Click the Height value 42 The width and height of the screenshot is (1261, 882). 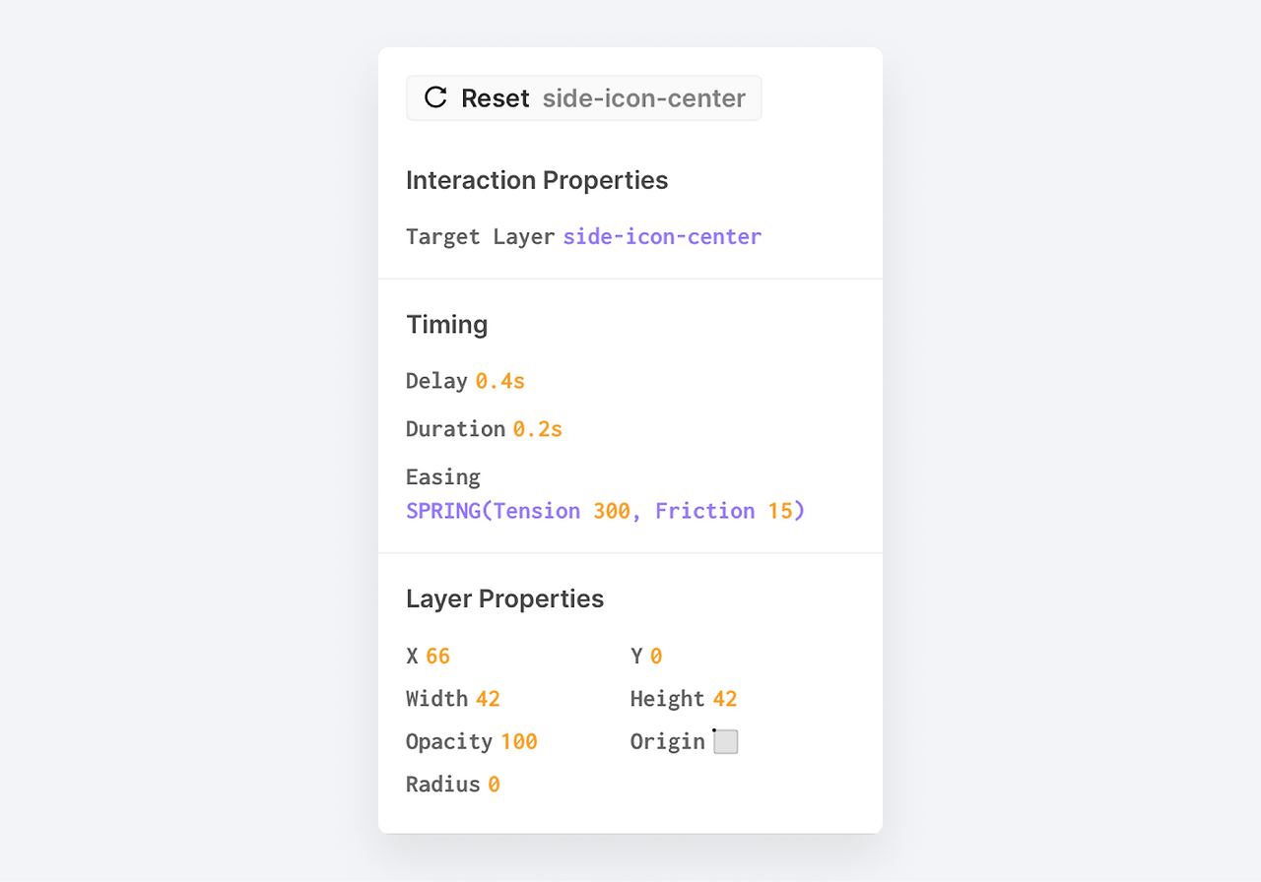pos(725,699)
